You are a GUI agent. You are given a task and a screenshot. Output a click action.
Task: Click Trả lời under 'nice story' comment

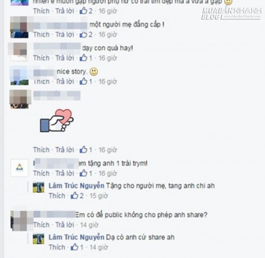pyautogui.click(x=65, y=82)
